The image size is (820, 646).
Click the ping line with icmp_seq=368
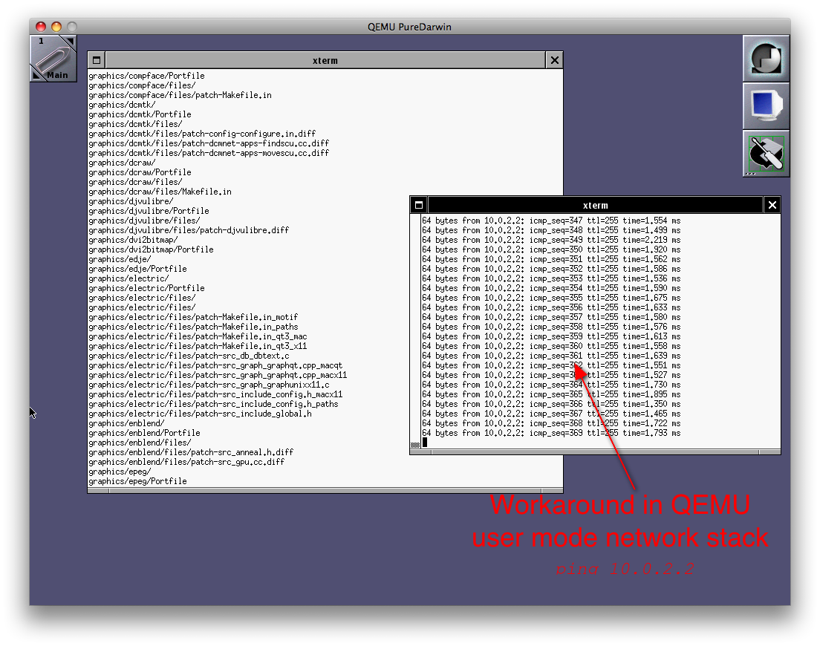coord(551,424)
